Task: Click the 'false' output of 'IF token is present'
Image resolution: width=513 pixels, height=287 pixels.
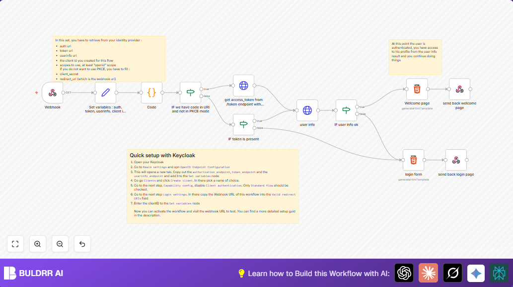Action: (255, 128)
